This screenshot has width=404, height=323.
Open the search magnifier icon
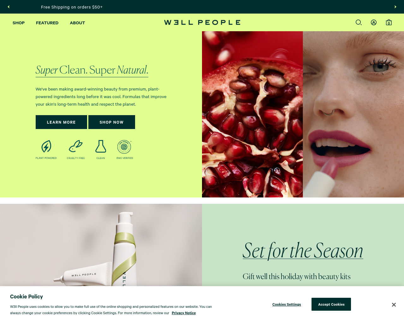(x=359, y=22)
